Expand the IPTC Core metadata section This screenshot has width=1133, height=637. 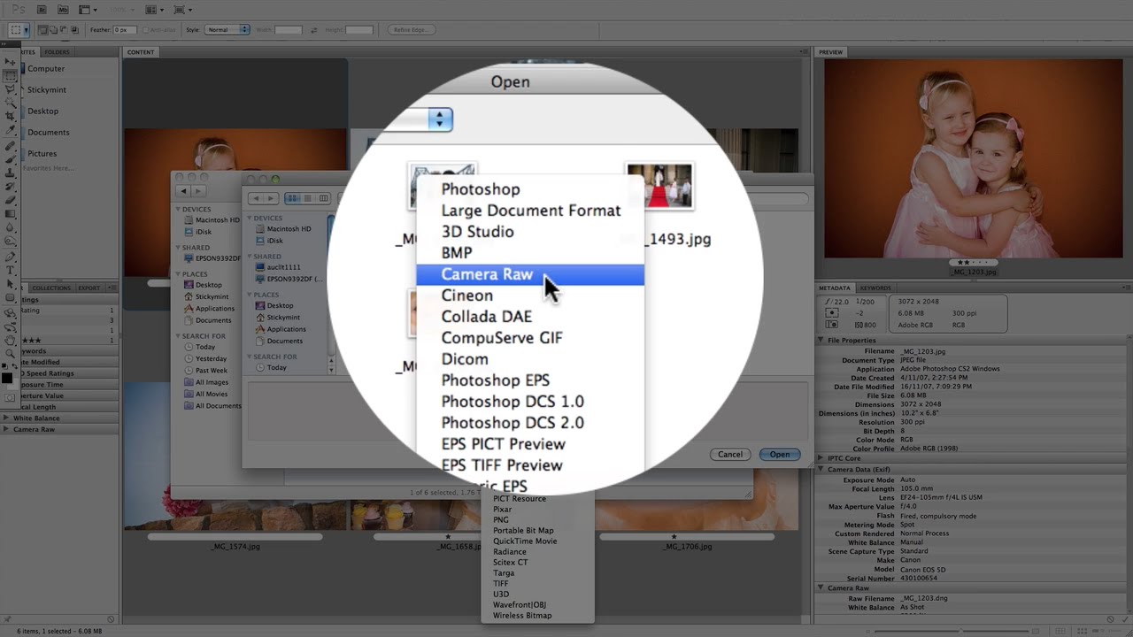[x=821, y=458]
